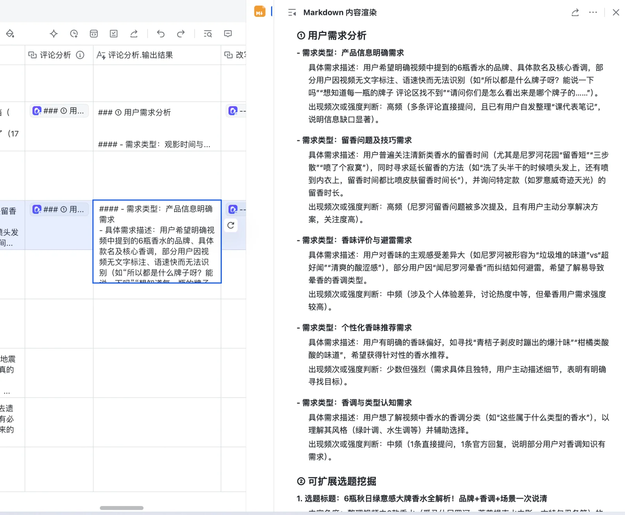Screen dimensions: 625x515
Task: Click the Markdown 内容渲染 panel title
Action: click(x=340, y=13)
